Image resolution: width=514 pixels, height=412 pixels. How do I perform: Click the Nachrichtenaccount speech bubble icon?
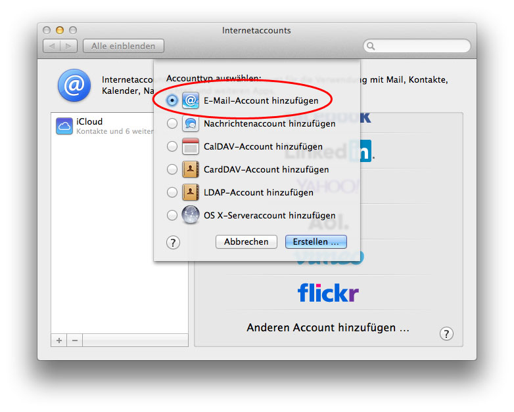[x=190, y=123]
